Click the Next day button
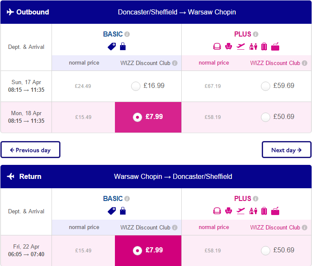Viewport: 312px width, 266px height. coord(286,150)
